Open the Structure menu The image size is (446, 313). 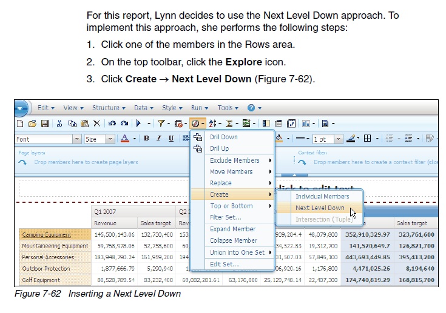[109, 108]
